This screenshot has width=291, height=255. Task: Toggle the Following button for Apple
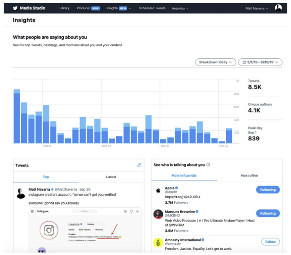[268, 190]
